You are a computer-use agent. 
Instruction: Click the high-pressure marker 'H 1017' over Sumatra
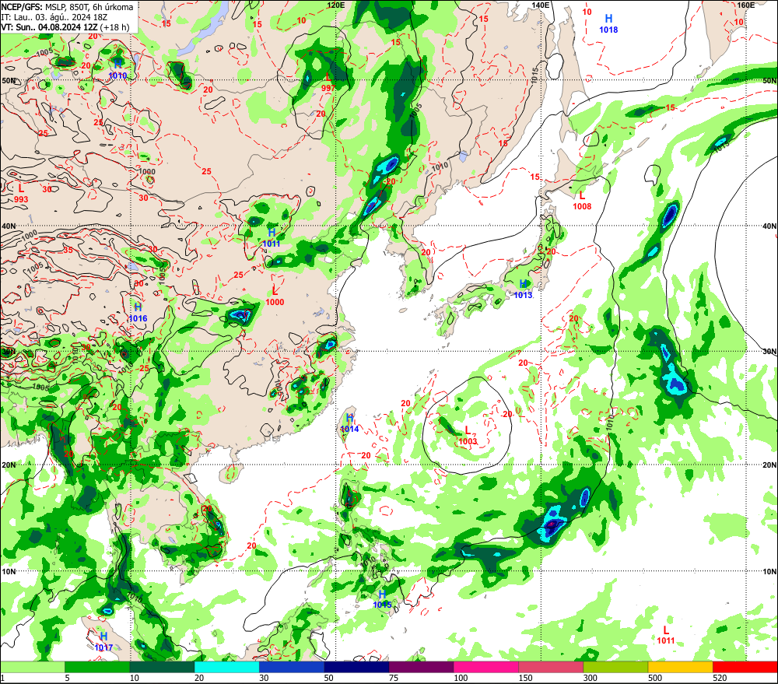coord(103,642)
